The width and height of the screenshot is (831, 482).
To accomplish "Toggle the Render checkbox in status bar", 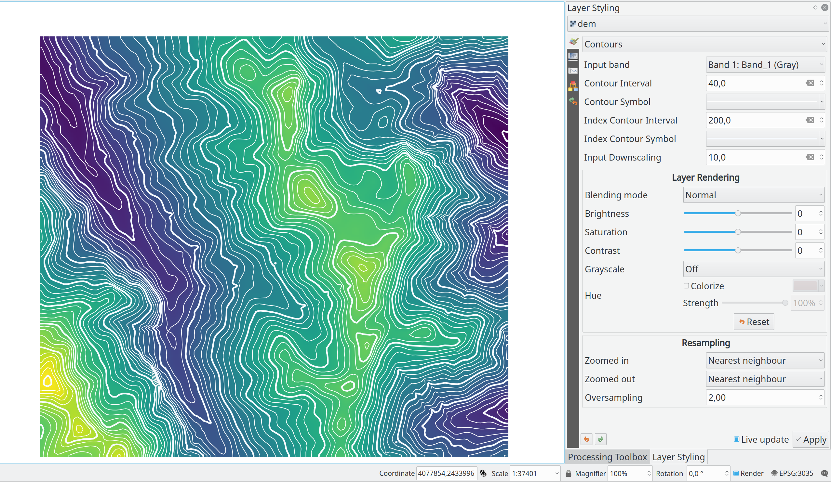I will click(x=736, y=474).
